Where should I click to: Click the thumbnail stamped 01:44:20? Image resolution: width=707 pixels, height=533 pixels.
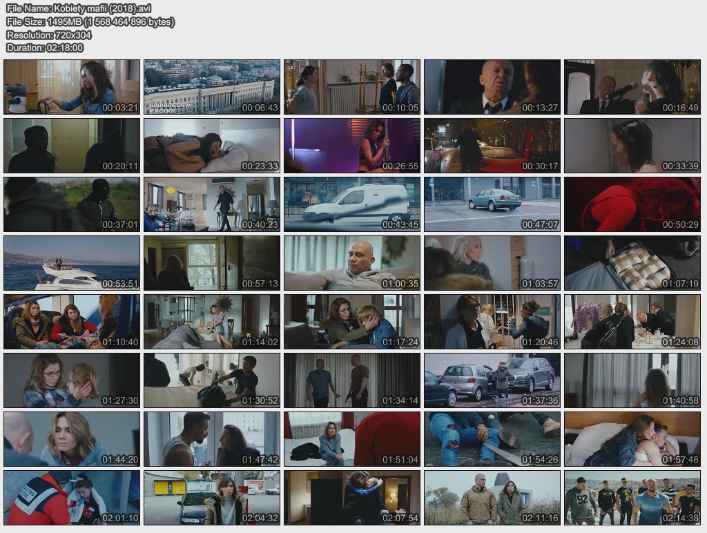coord(72,439)
